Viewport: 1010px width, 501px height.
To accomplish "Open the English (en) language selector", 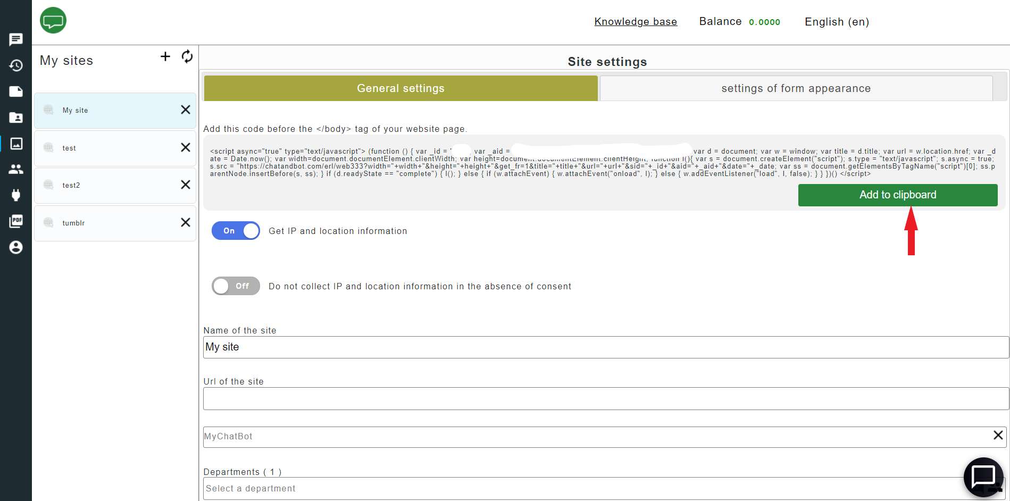I will click(x=837, y=22).
